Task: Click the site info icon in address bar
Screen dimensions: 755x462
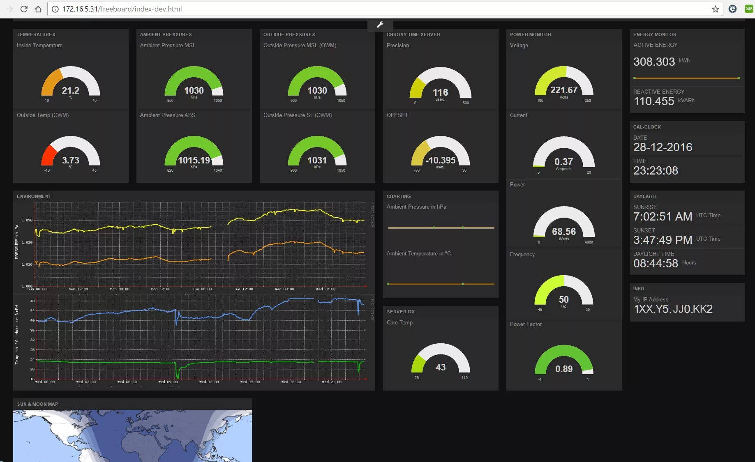Action: pyautogui.click(x=55, y=9)
